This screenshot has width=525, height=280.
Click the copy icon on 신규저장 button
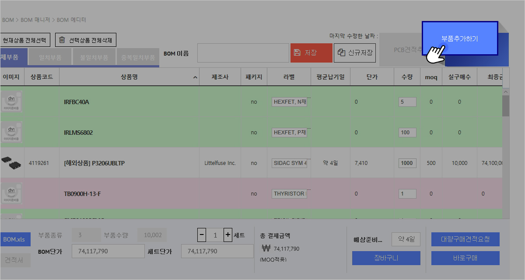[341, 52]
